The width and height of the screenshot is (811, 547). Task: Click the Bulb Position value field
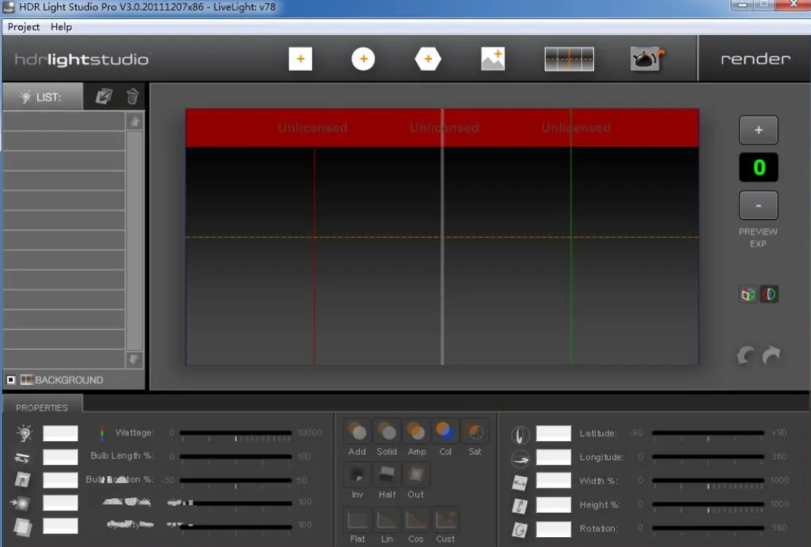tap(61, 480)
